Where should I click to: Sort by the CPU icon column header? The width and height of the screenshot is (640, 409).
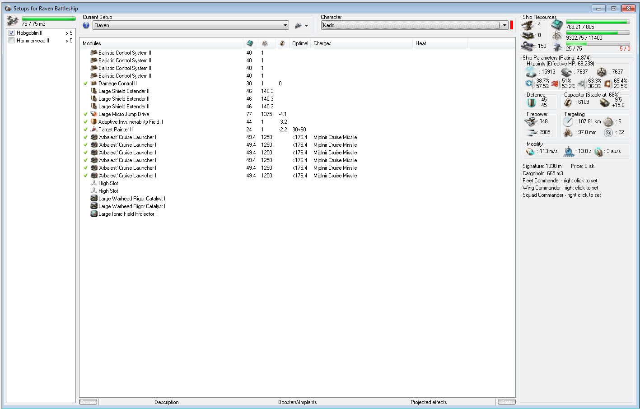[250, 43]
